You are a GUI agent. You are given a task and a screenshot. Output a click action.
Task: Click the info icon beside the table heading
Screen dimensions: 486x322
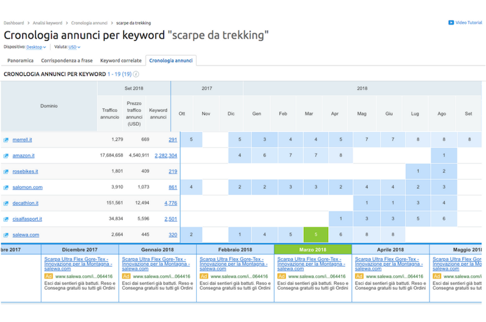pos(135,74)
